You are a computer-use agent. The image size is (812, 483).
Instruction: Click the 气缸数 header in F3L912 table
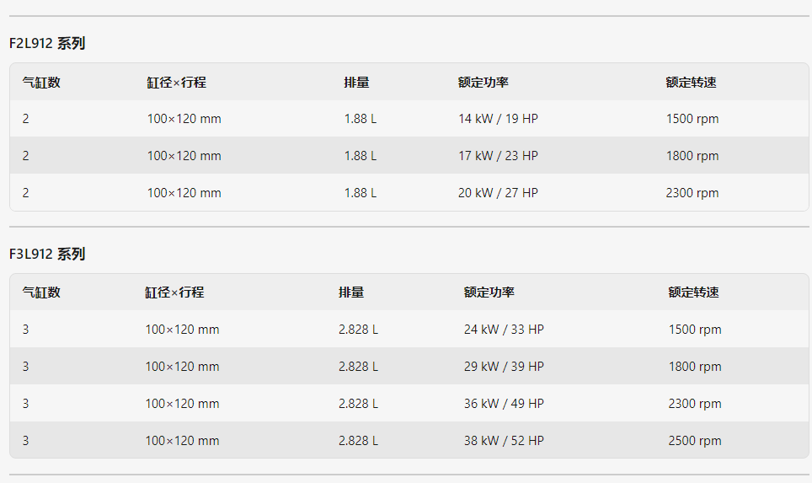pyautogui.click(x=41, y=292)
